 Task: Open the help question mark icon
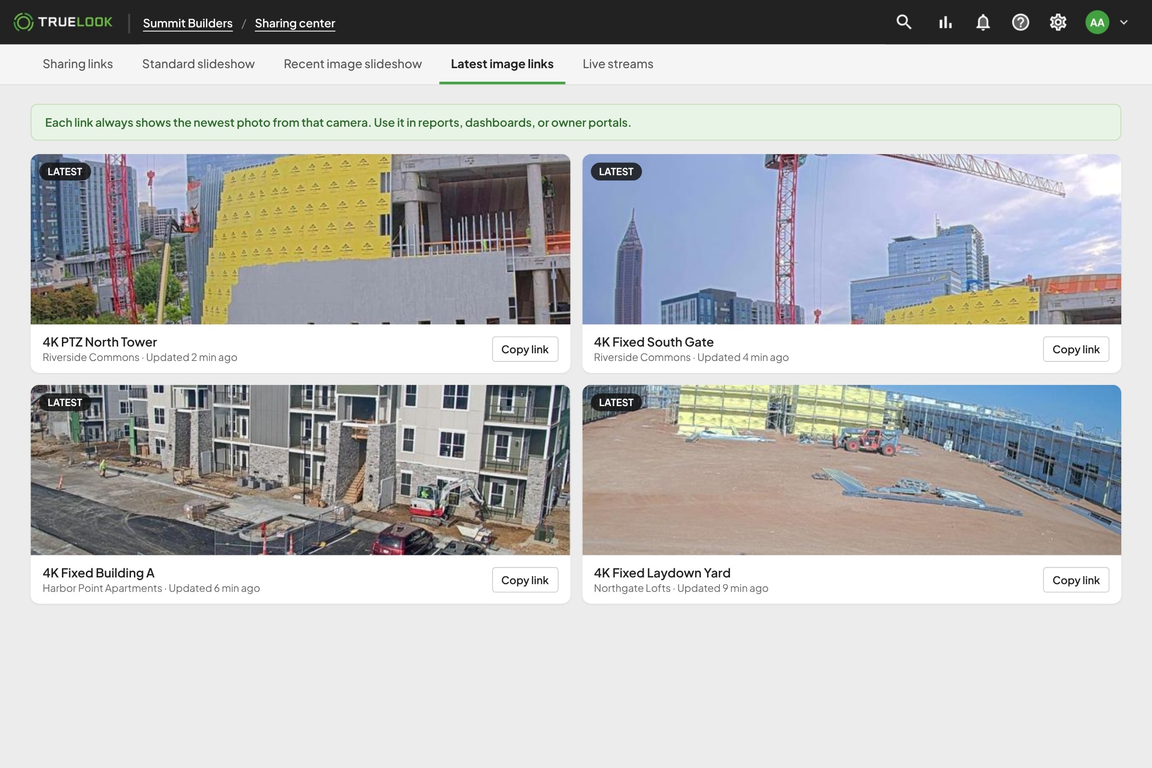click(1020, 22)
